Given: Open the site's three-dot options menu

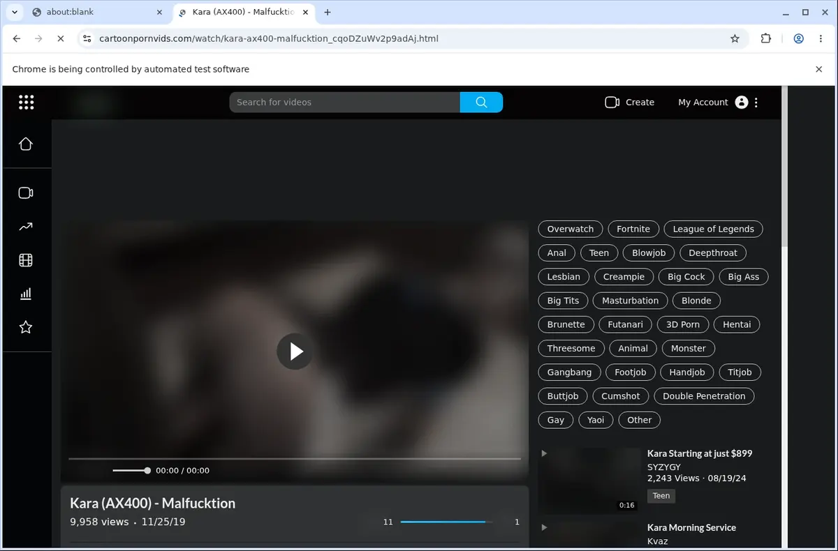Looking at the screenshot, I should pos(756,102).
